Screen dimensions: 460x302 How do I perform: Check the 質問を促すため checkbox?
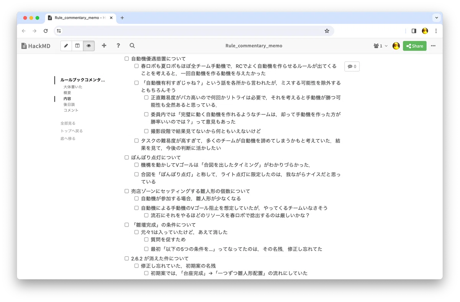(x=146, y=239)
